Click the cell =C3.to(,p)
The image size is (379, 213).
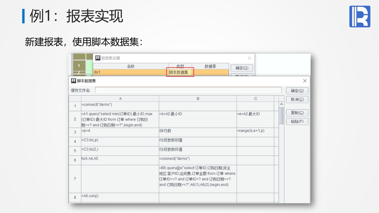[x=120, y=142]
